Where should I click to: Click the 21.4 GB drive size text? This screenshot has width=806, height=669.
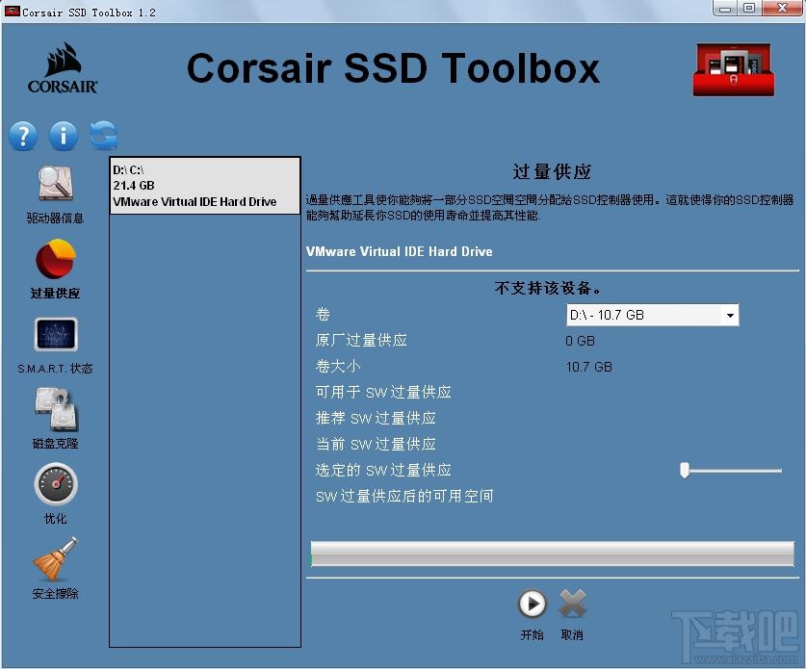pos(134,186)
